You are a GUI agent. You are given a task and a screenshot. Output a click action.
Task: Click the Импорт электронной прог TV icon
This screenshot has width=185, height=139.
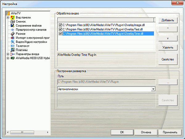click(13, 38)
